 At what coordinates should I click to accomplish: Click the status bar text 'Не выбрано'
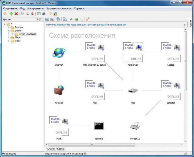[9, 154]
